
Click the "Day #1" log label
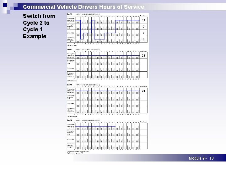coord(69,14)
